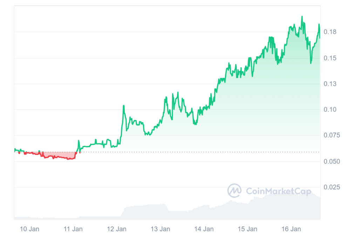Click the 16 Jan date label
Viewport: 359px width, 239px height.
[291, 229]
